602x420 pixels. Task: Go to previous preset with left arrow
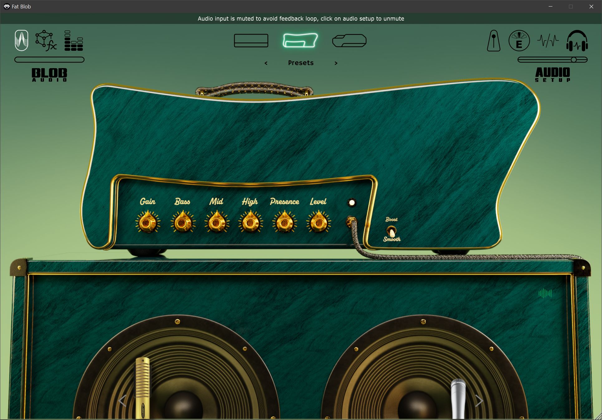click(266, 63)
